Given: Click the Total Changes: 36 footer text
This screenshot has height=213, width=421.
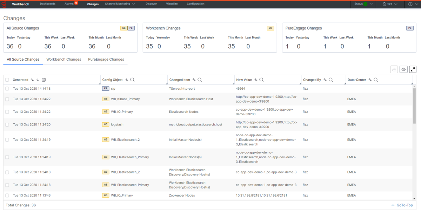Looking at the screenshot, I should point(21,205).
